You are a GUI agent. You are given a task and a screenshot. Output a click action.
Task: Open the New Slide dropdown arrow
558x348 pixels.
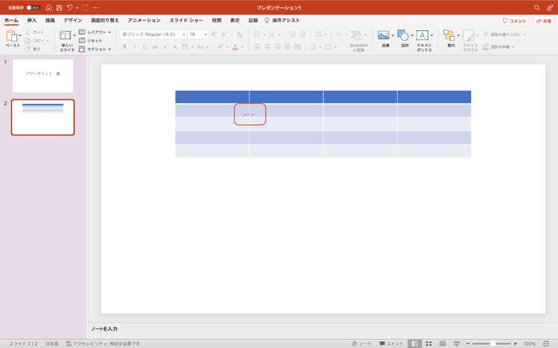point(74,35)
